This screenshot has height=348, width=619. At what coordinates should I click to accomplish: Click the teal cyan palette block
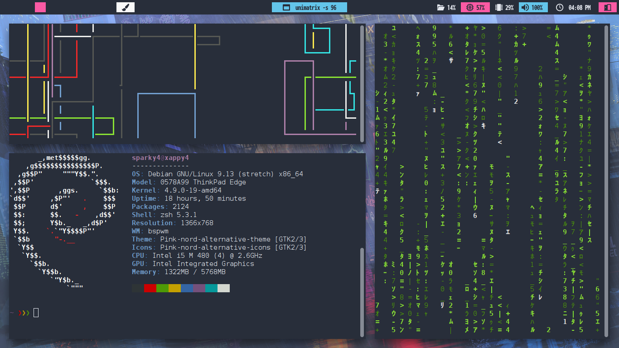[x=211, y=288]
